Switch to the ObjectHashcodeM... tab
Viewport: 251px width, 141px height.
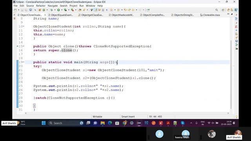121,15
